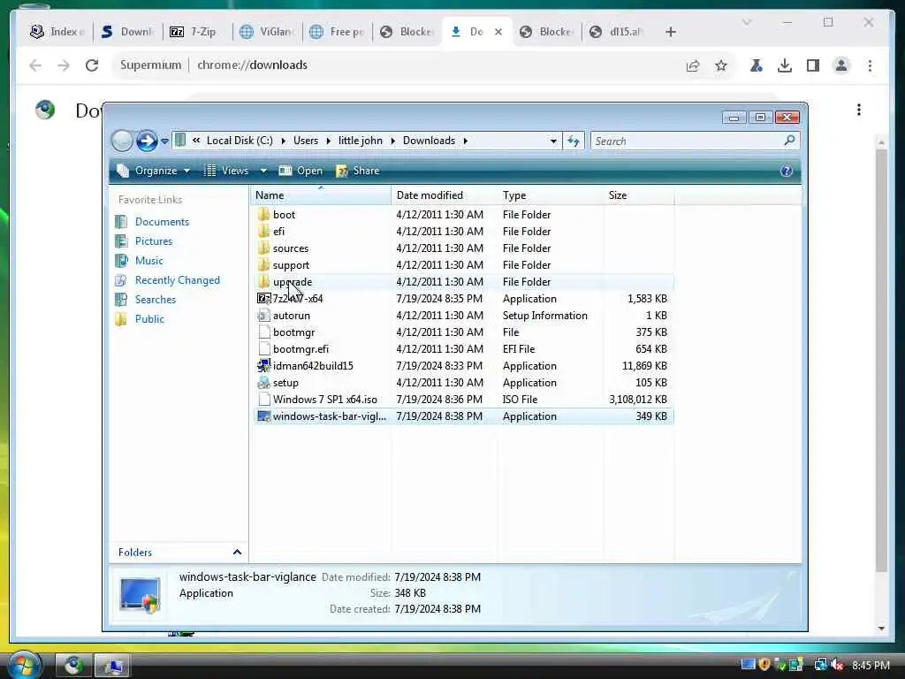Reload the browser page
Screen dimensions: 905x679
(x=92, y=65)
